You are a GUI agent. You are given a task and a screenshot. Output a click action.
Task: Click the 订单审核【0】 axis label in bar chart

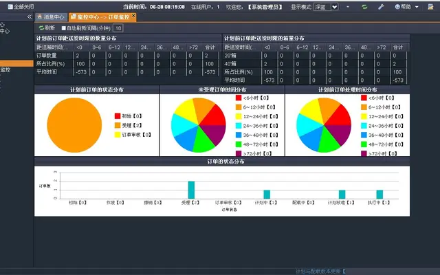tap(228, 203)
